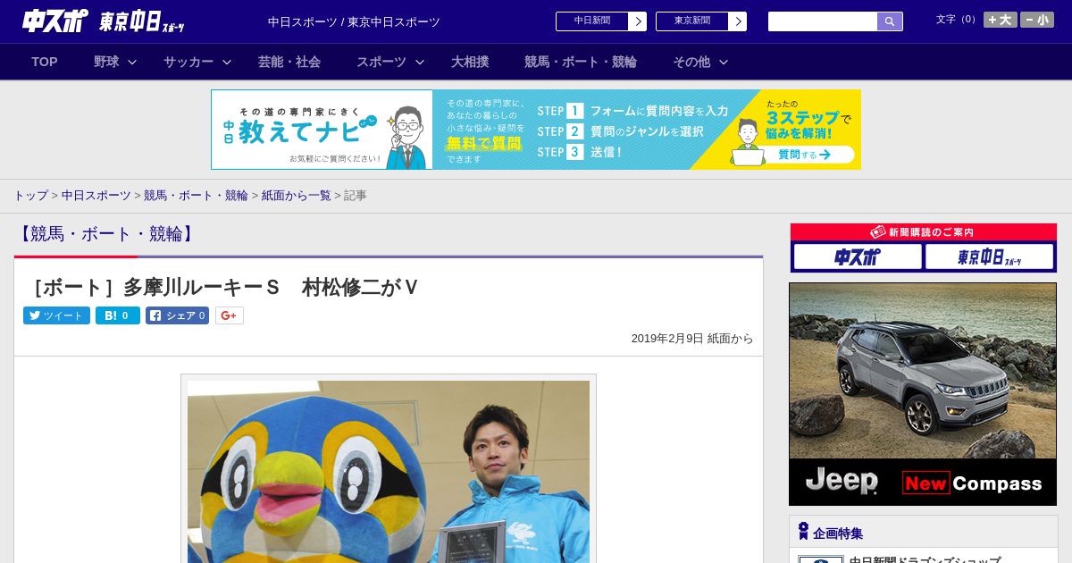
Task: Go to トップ breadcrumb link
Action: pyautogui.click(x=30, y=195)
